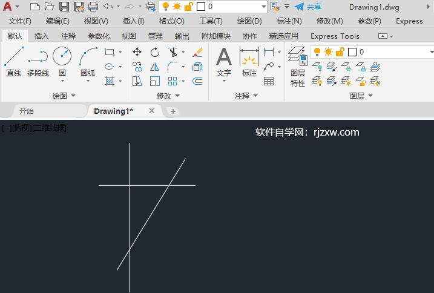The width and height of the screenshot is (434, 293).
Task: Select the Mirror tool icon
Action: click(155, 67)
